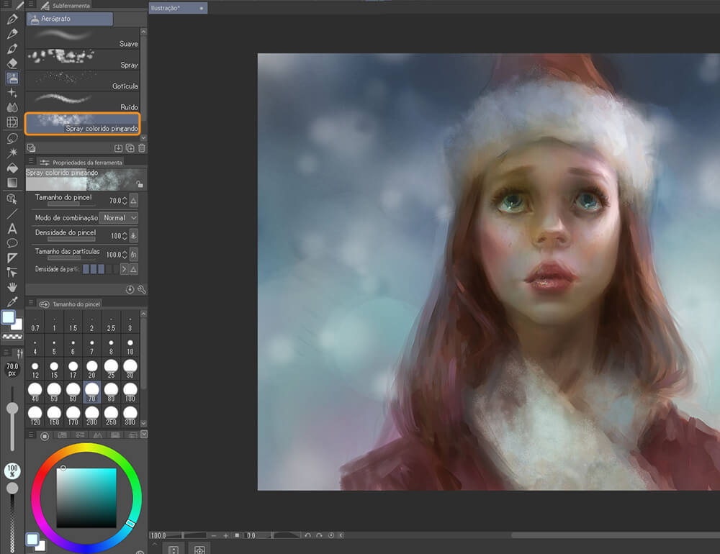
Task: Select the Eyedropper tool
Action: click(x=12, y=302)
